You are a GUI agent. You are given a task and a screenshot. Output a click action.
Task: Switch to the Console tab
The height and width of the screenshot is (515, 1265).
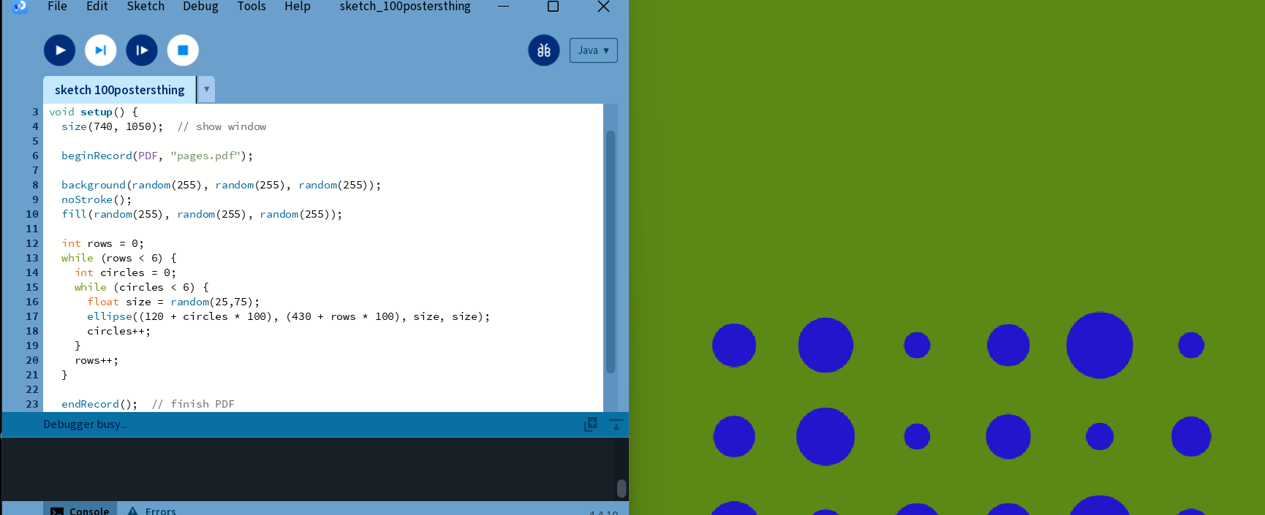[x=80, y=510]
